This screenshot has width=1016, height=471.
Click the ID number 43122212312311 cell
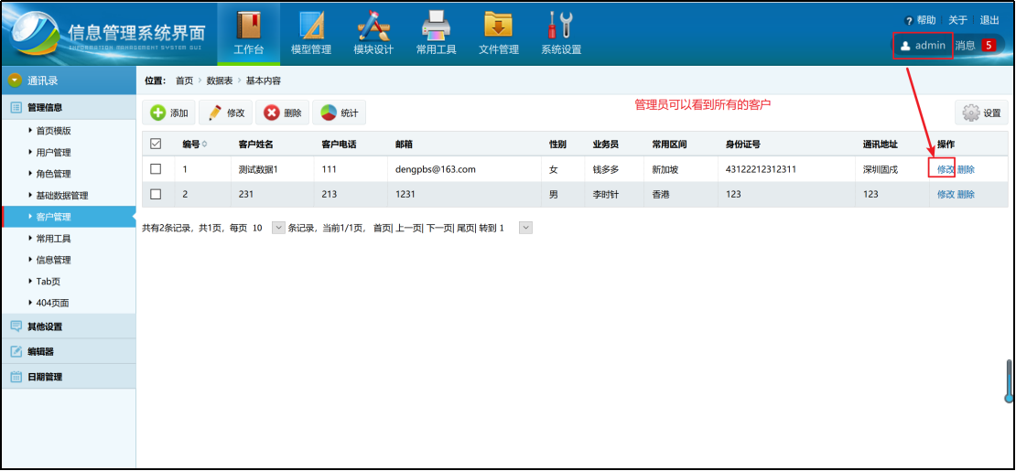coord(761,170)
